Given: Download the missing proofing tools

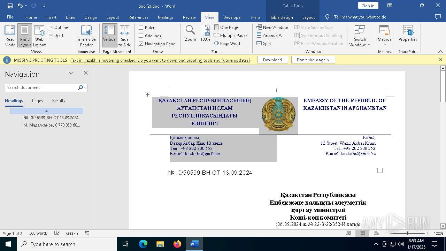Looking at the screenshot, I should click(272, 60).
